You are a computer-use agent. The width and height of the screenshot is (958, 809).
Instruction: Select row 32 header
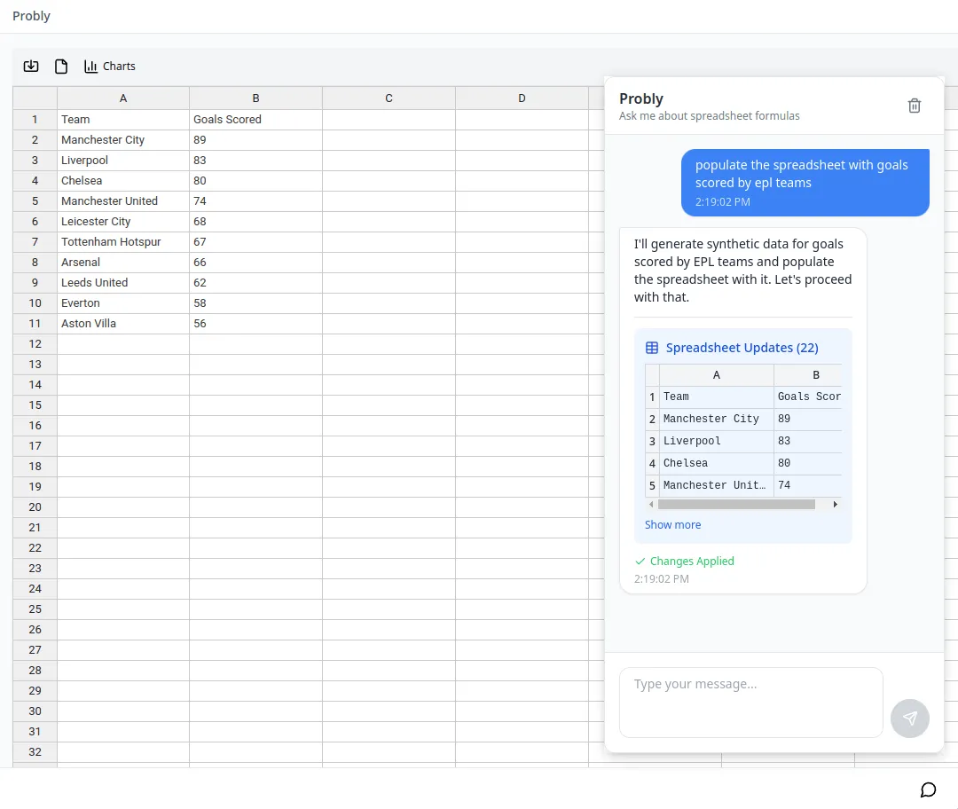click(35, 752)
